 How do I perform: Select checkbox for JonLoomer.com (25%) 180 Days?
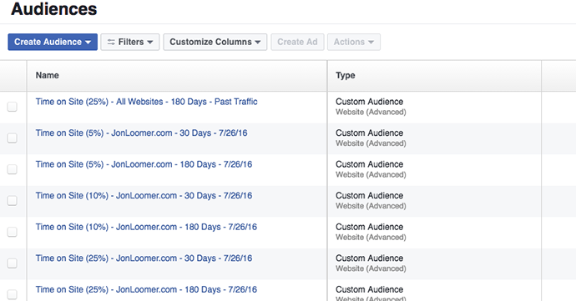(x=13, y=294)
